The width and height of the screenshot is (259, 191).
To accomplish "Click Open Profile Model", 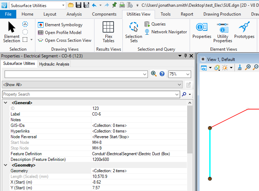I will [x=63, y=33].
